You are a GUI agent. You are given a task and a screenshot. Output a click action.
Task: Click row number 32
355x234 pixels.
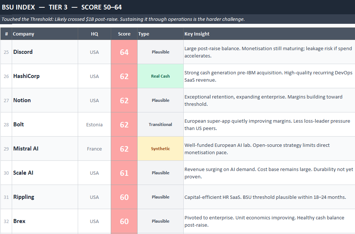click(6, 221)
